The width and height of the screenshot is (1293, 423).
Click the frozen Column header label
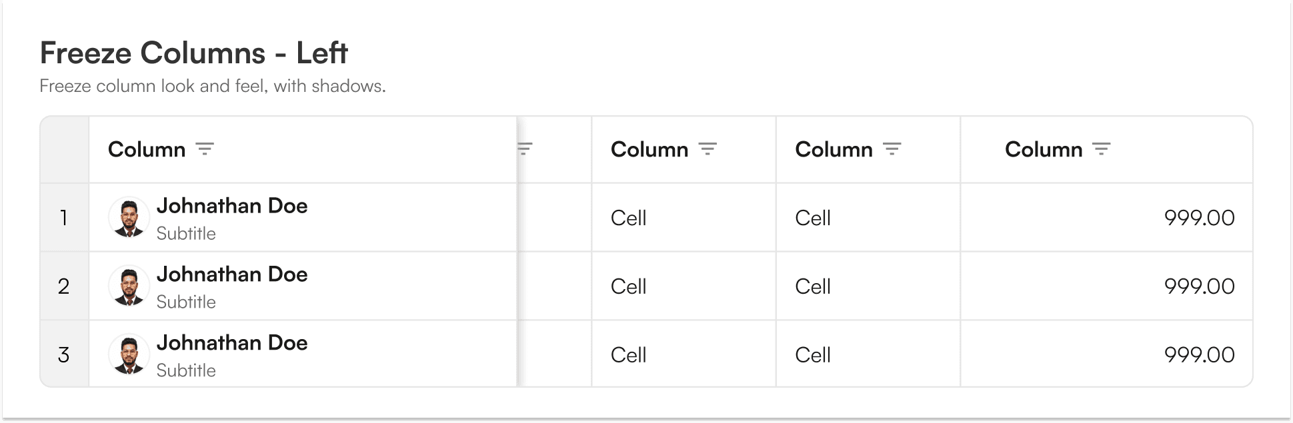coord(147,149)
